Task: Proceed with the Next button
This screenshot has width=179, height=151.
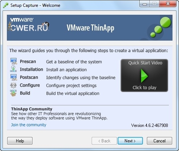Action: [x=130, y=141]
